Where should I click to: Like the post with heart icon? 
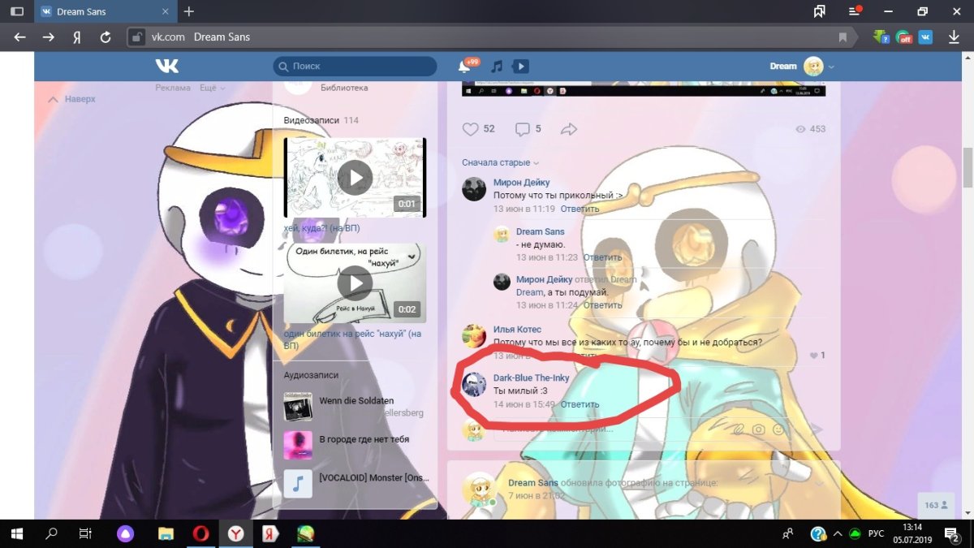(471, 129)
